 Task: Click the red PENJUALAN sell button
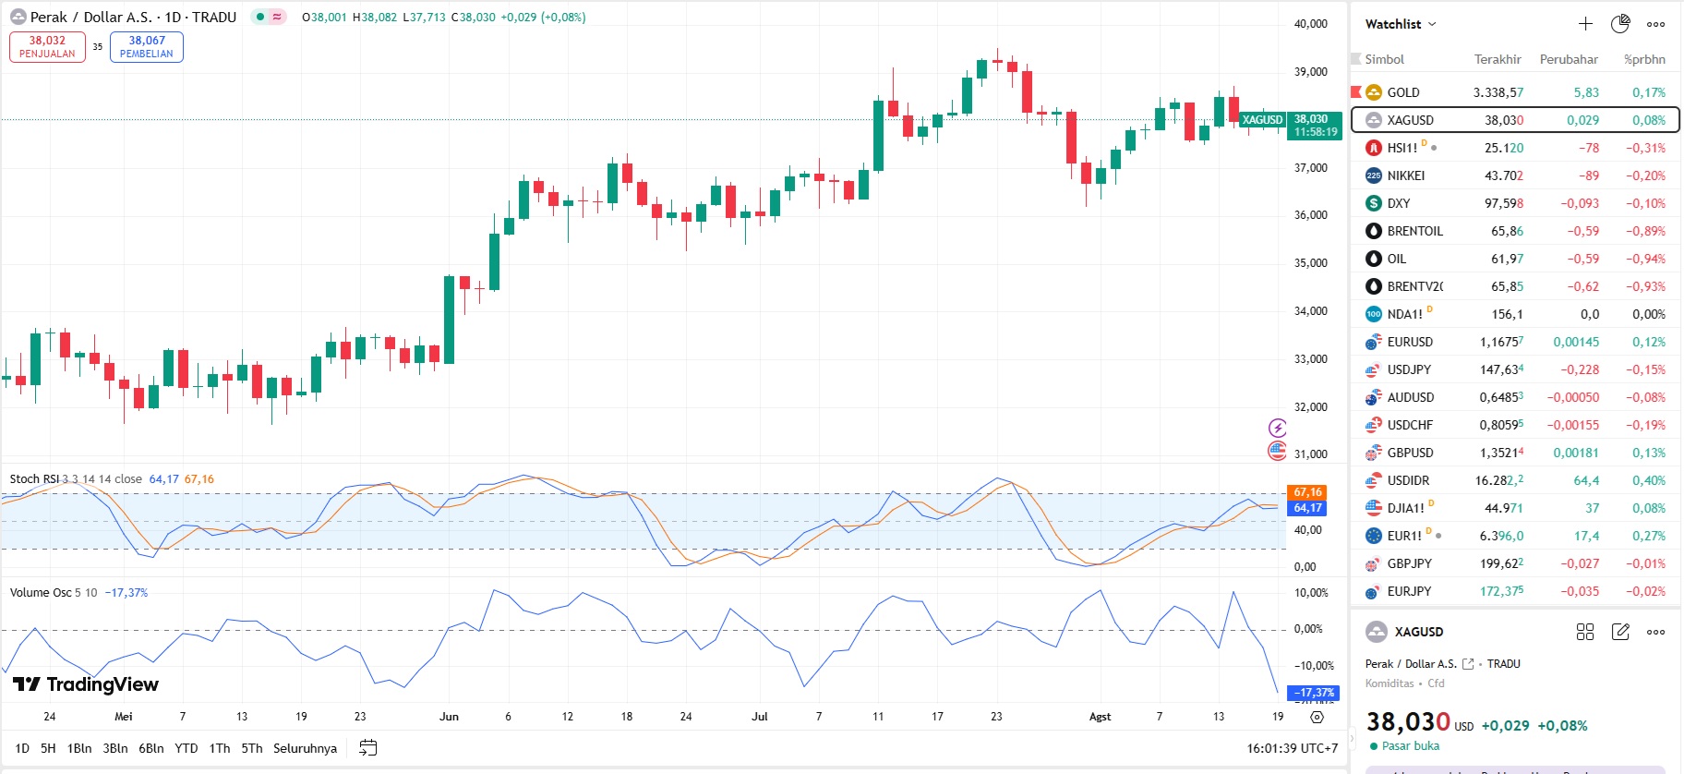click(x=47, y=47)
